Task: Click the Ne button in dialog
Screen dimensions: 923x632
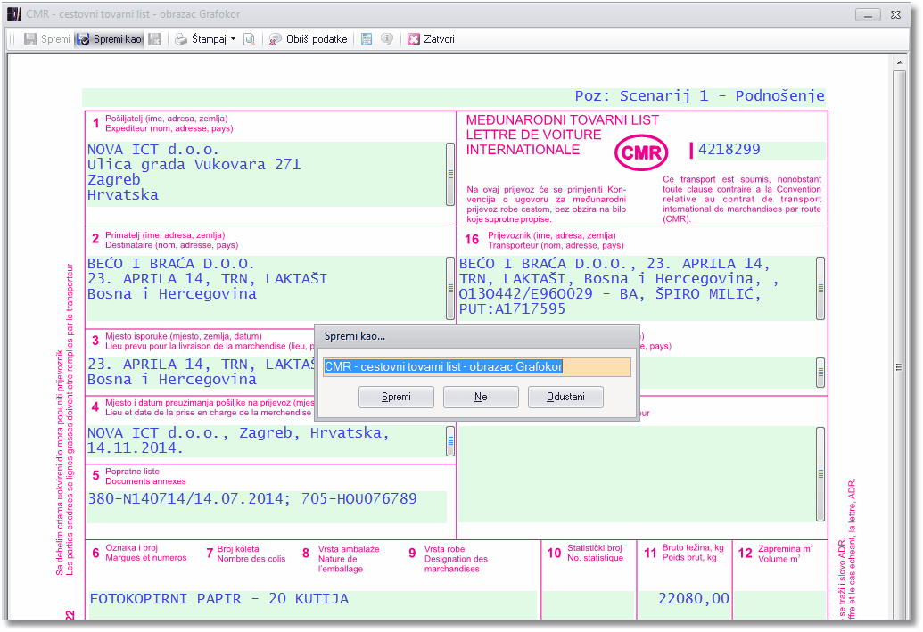Action: click(x=481, y=398)
